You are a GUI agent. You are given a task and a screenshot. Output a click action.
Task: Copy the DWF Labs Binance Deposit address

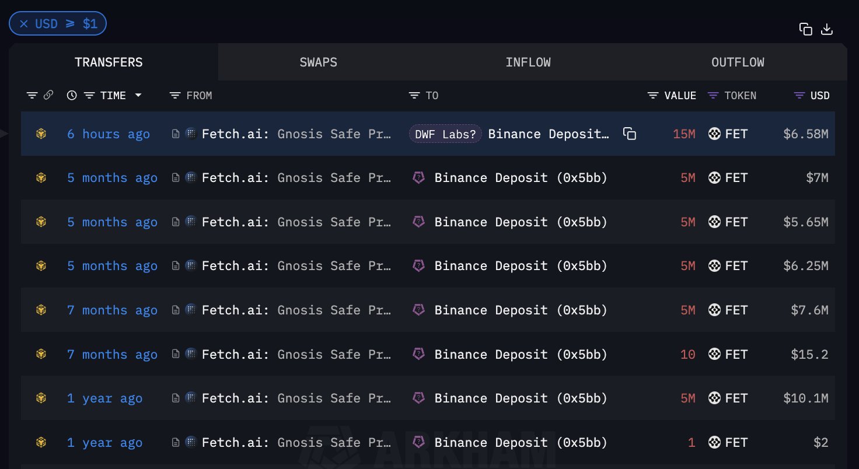[x=629, y=134]
